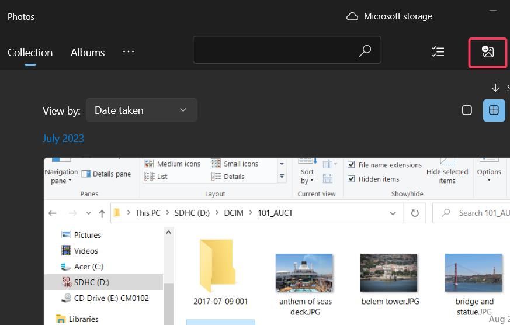Toggle the Hidden items checkbox
Image resolution: width=510 pixels, height=325 pixels.
click(351, 179)
